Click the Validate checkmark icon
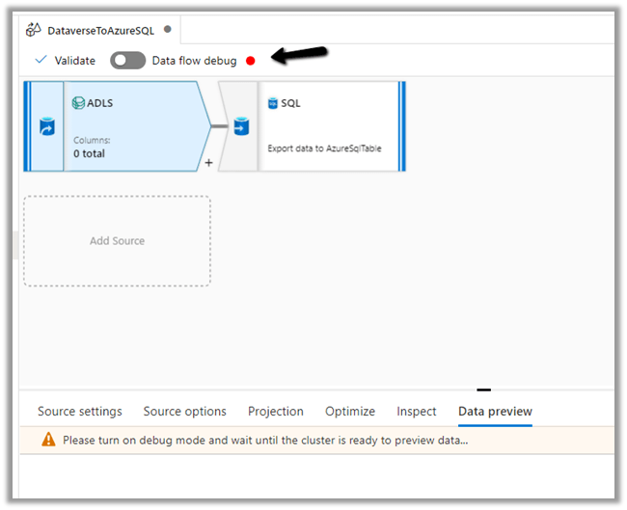The width and height of the screenshot is (627, 510). [x=41, y=60]
